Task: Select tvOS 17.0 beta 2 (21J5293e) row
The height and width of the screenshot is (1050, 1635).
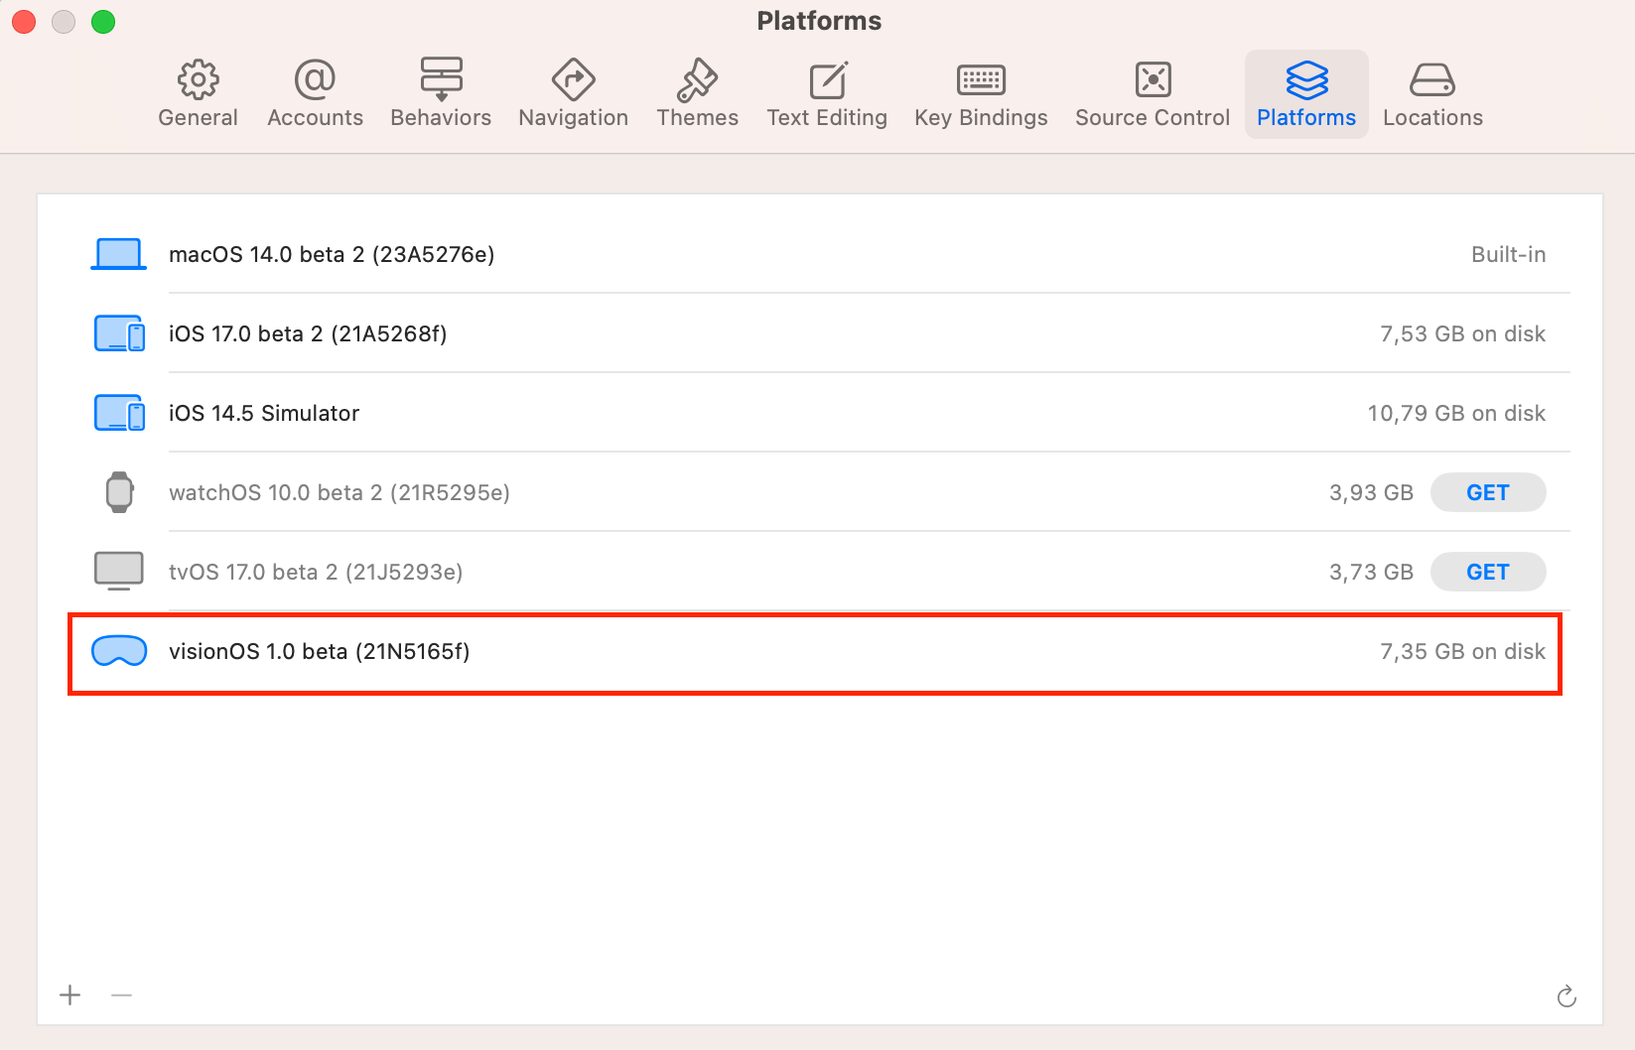Action: click(820, 572)
